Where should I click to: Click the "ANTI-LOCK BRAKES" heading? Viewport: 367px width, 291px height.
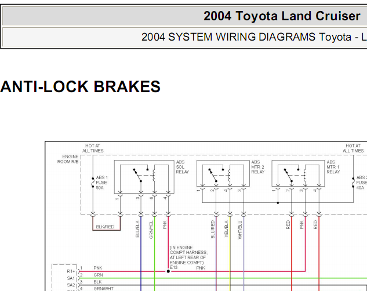point(80,87)
